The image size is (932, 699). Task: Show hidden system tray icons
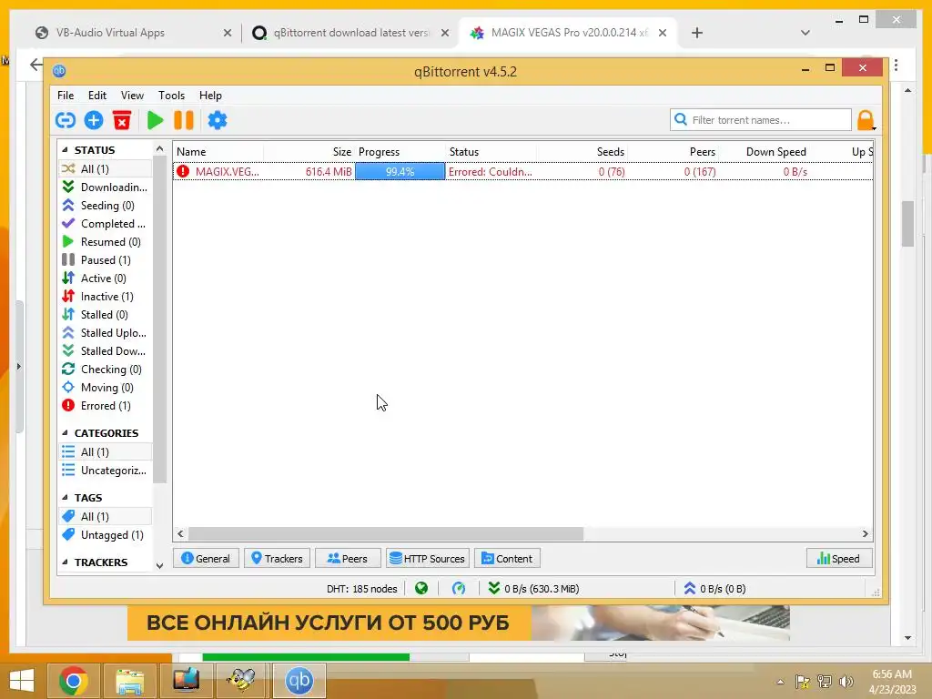pyautogui.click(x=780, y=682)
